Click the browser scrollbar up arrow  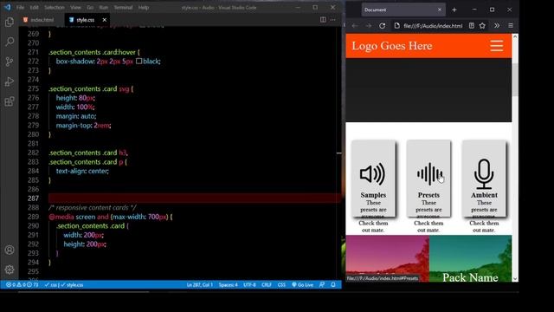click(515, 36)
